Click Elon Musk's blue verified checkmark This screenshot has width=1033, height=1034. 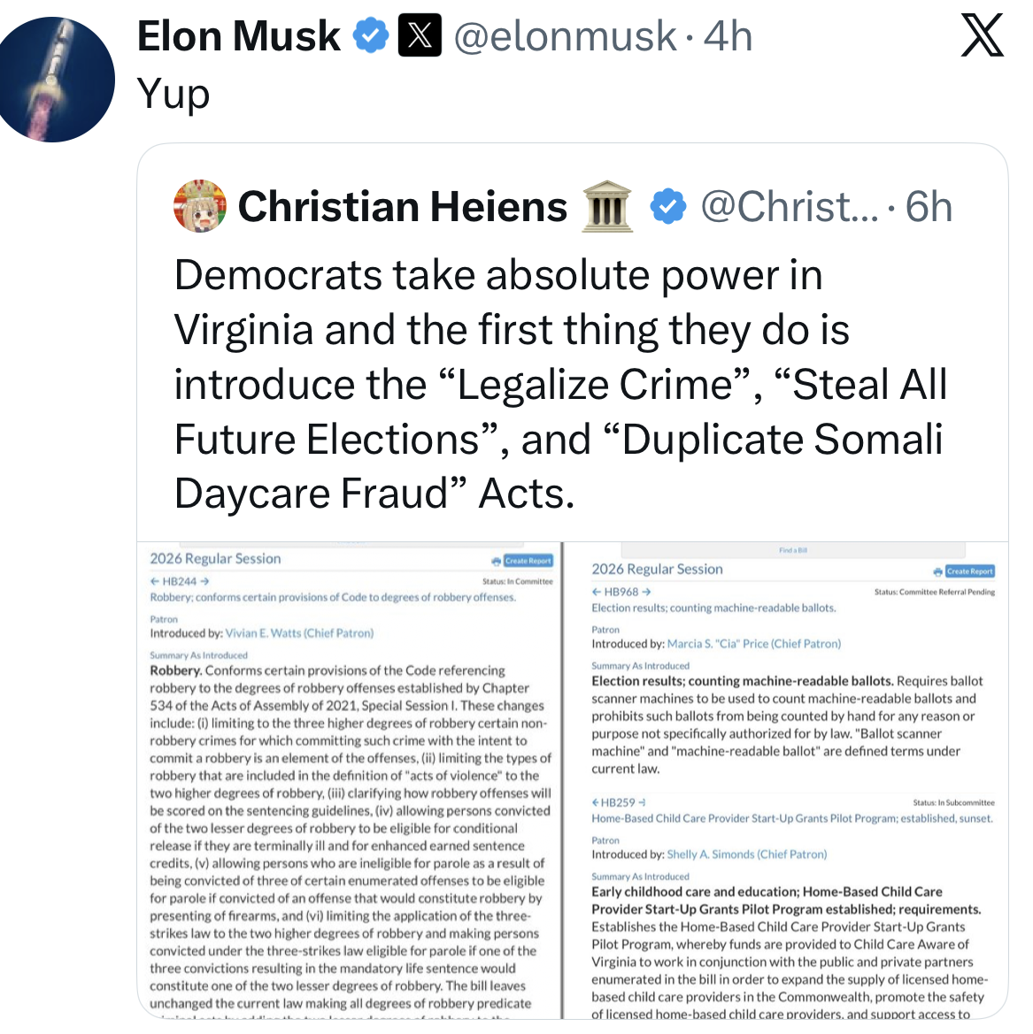tap(370, 36)
